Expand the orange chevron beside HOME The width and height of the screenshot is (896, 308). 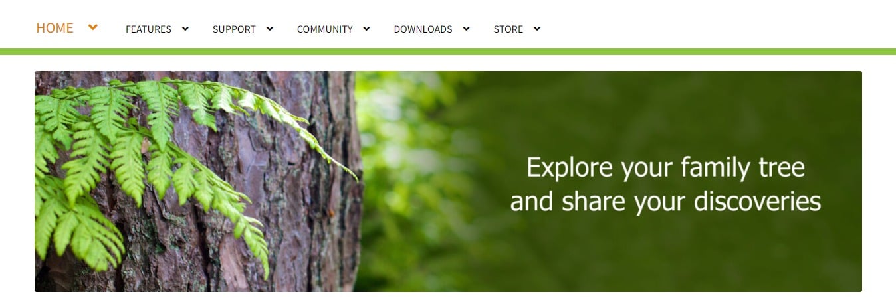point(93,27)
